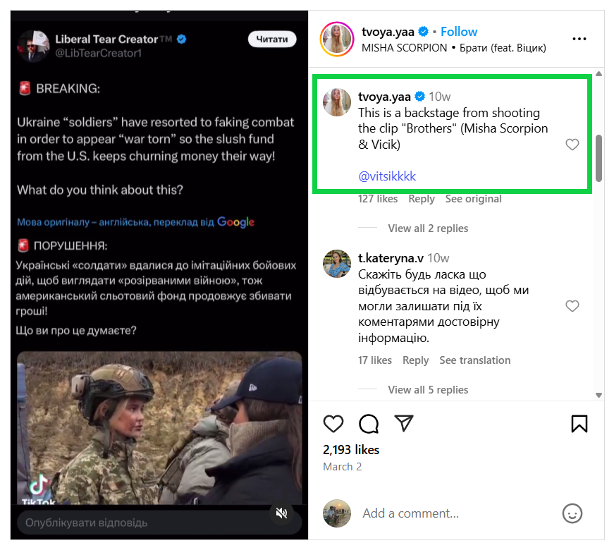See translation of t.kateryna.v's comment
The image size is (614, 555).
click(474, 360)
